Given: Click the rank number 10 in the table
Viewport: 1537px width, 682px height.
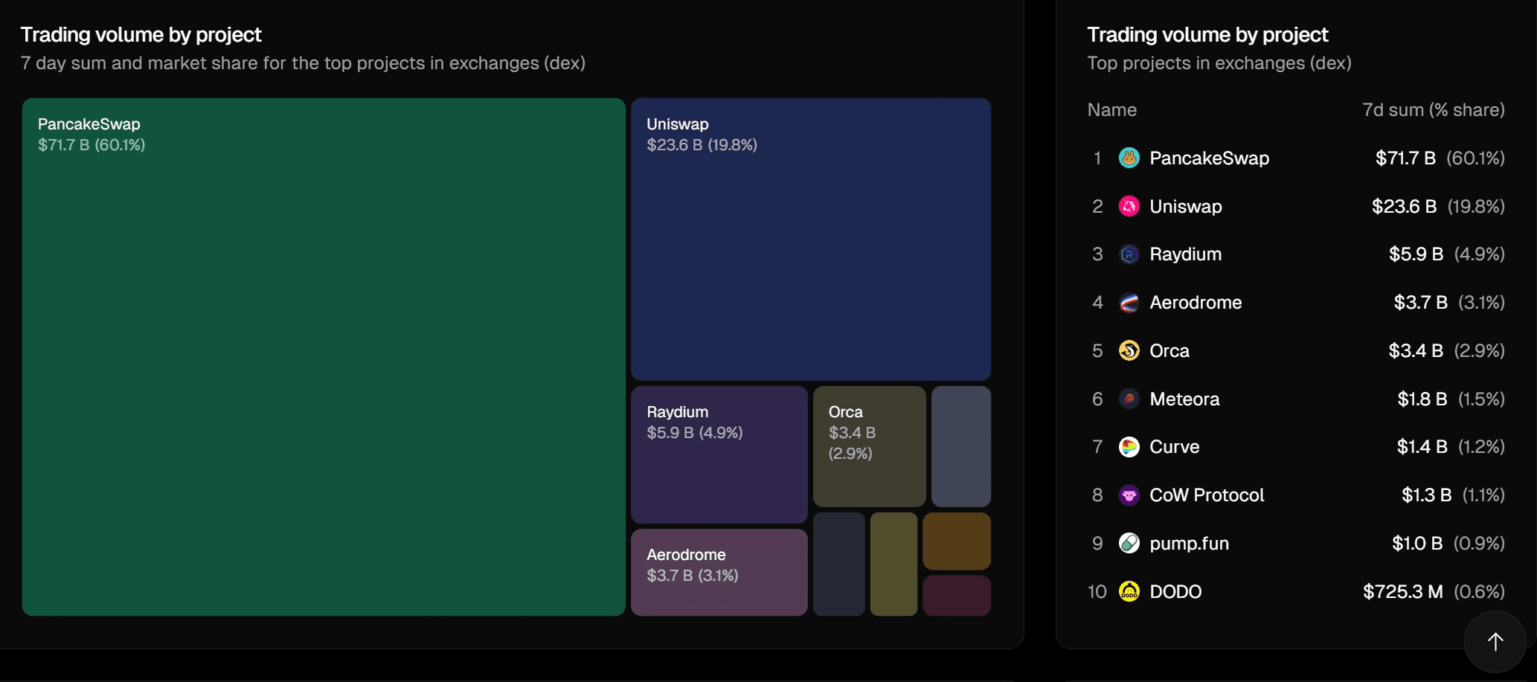Looking at the screenshot, I should point(1097,591).
